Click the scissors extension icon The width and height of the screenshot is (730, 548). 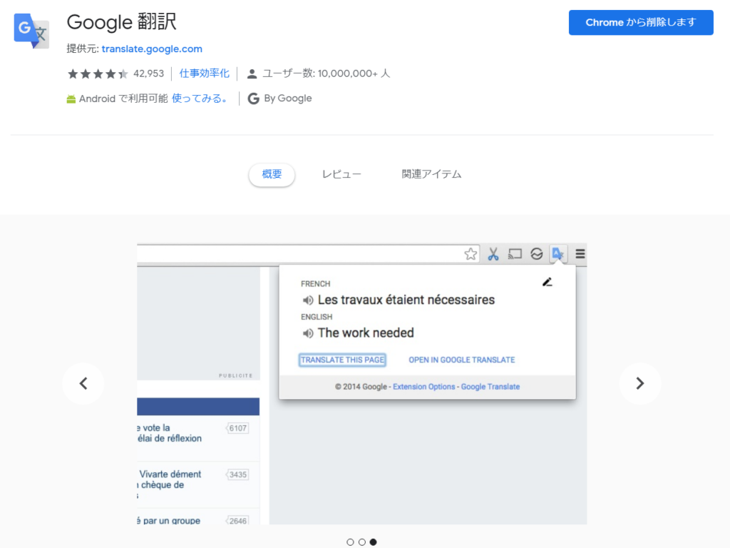(493, 254)
